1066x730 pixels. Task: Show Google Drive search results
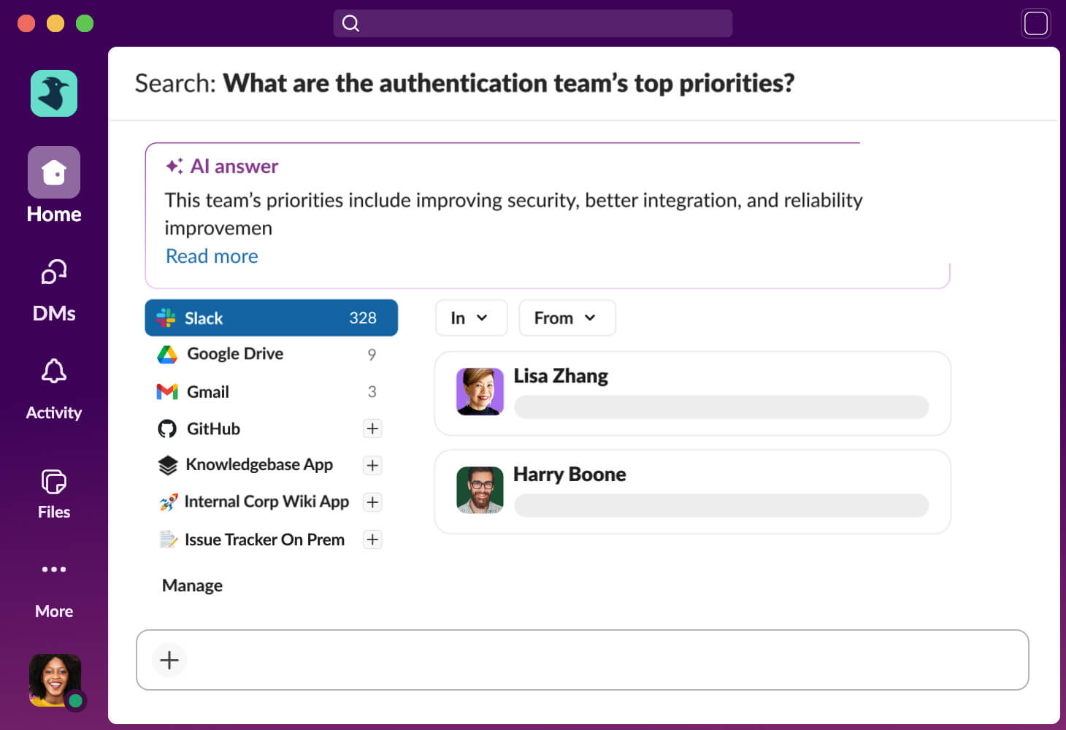pyautogui.click(x=235, y=354)
